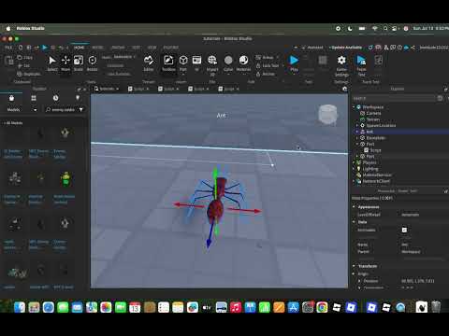
Task: Click Duplicate in the Clipboard group
Action: click(x=28, y=74)
